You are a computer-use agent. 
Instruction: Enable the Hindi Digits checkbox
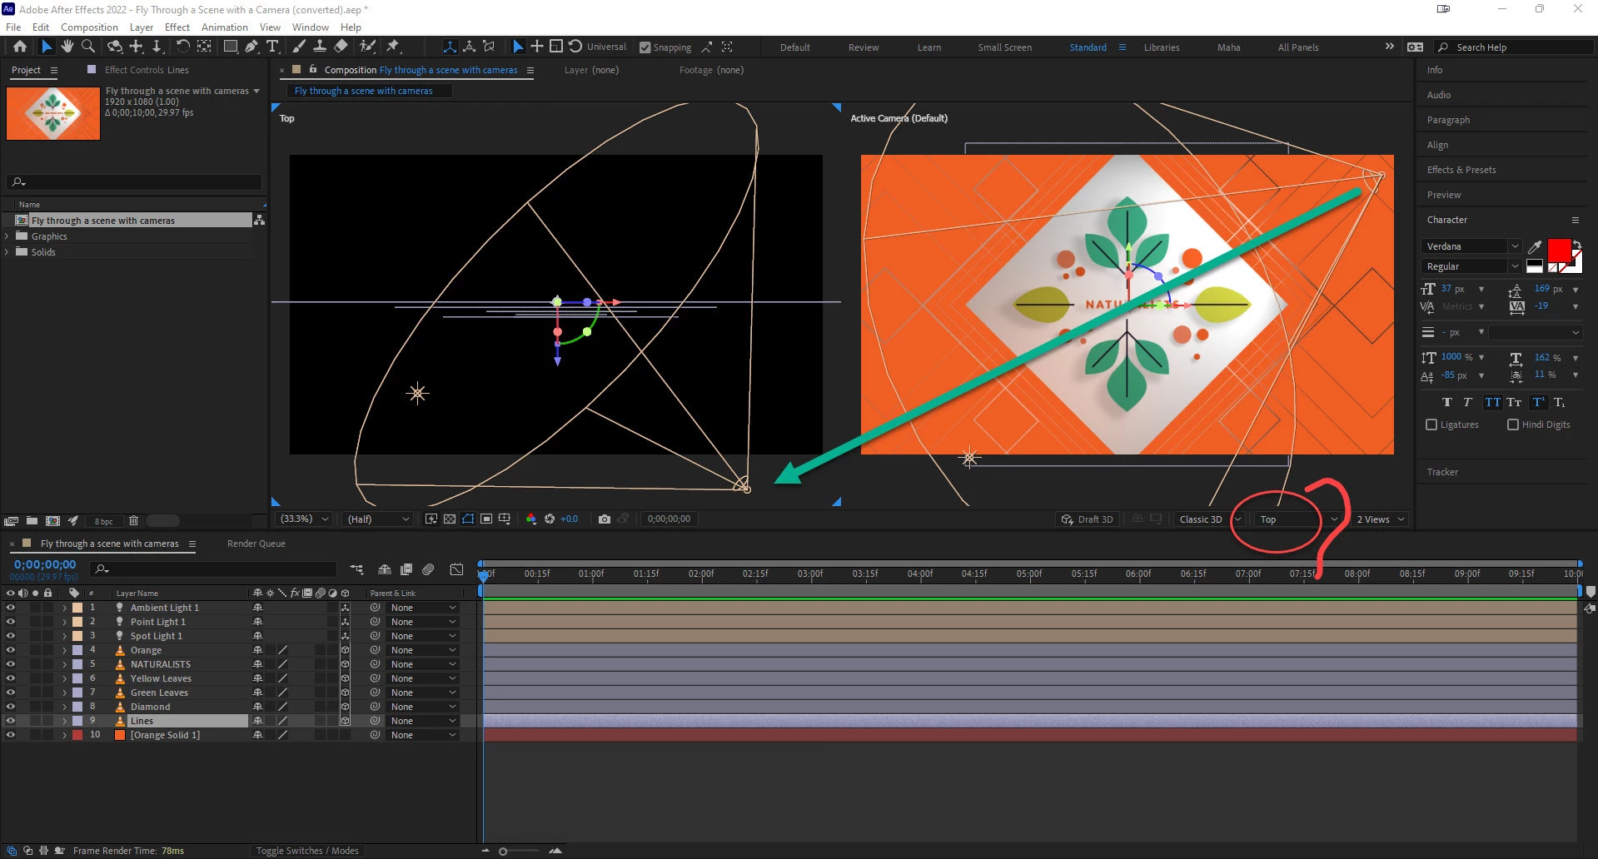1513,425
